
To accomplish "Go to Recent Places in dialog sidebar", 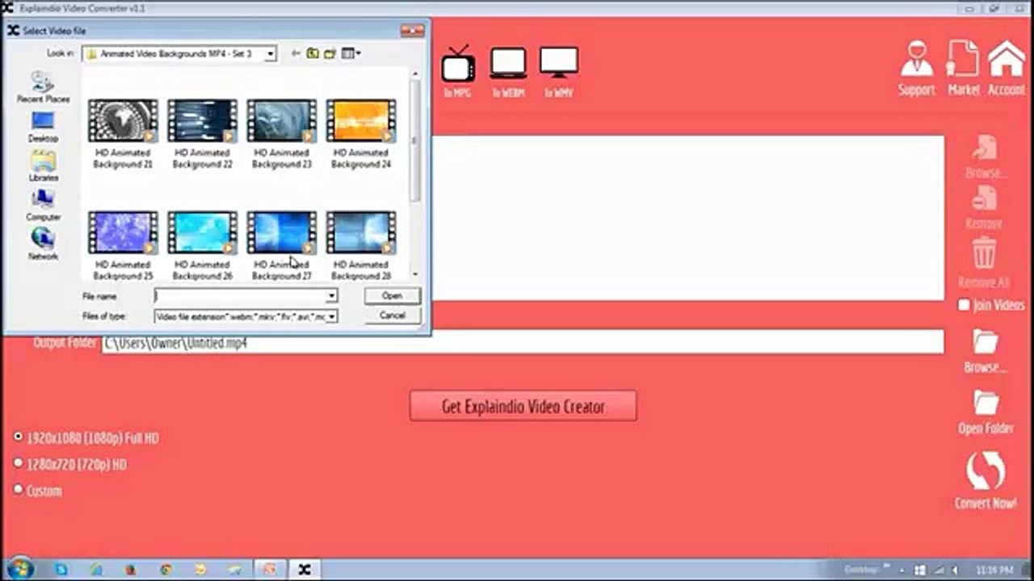I will pyautogui.click(x=43, y=87).
